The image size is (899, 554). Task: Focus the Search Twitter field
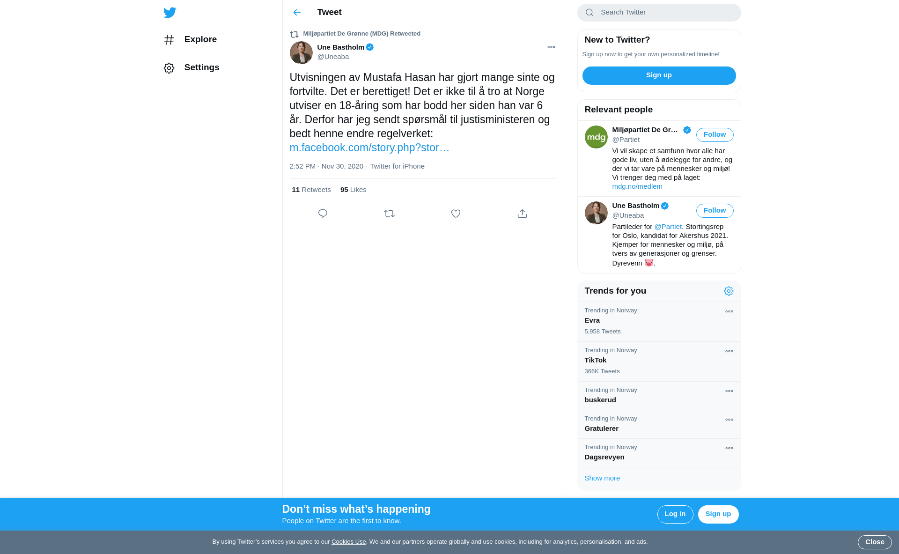click(659, 13)
